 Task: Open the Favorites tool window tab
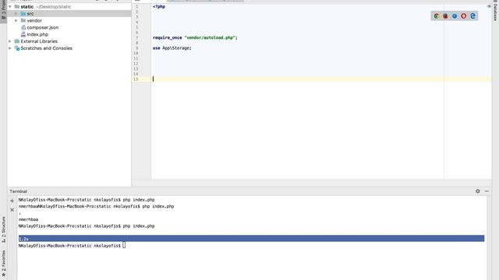(3, 263)
